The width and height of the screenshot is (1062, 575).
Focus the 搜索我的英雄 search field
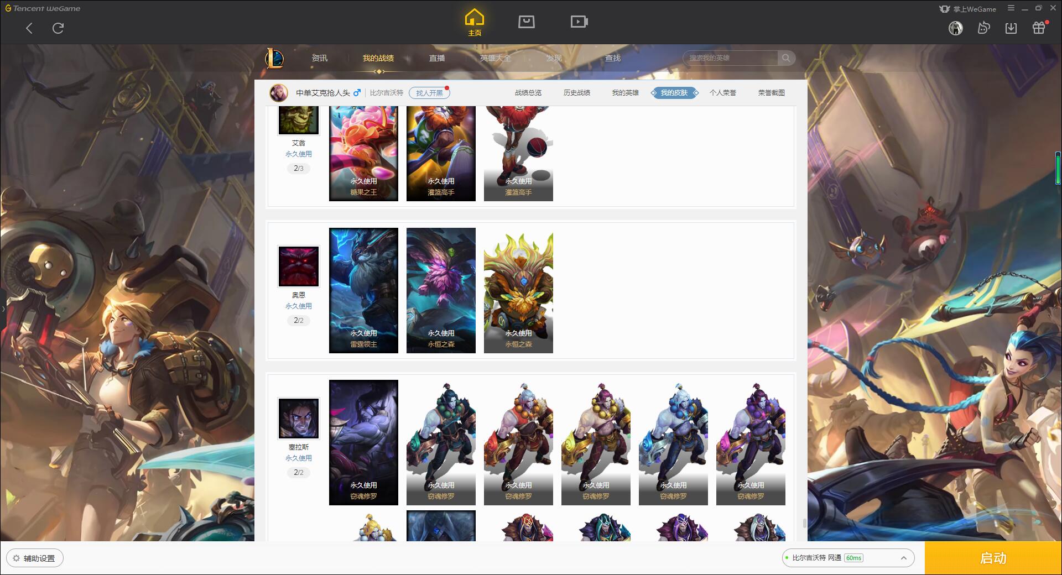pos(731,58)
